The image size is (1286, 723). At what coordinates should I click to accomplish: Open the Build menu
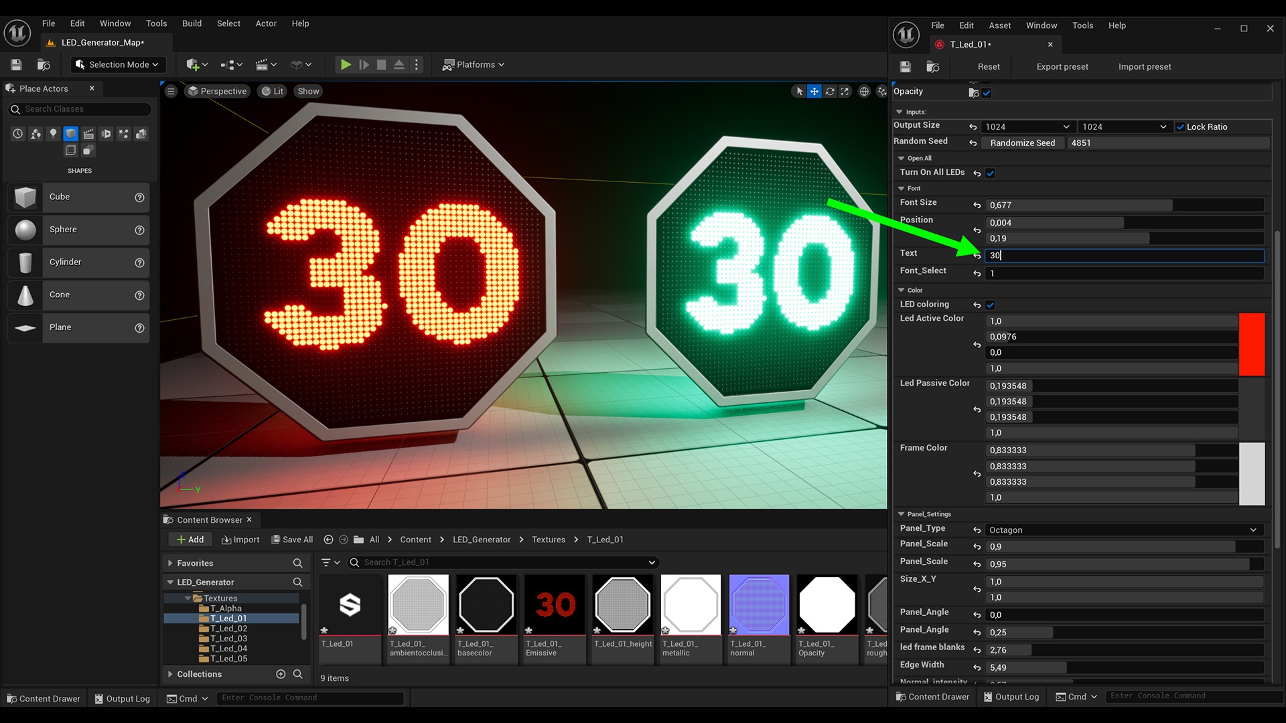[192, 23]
